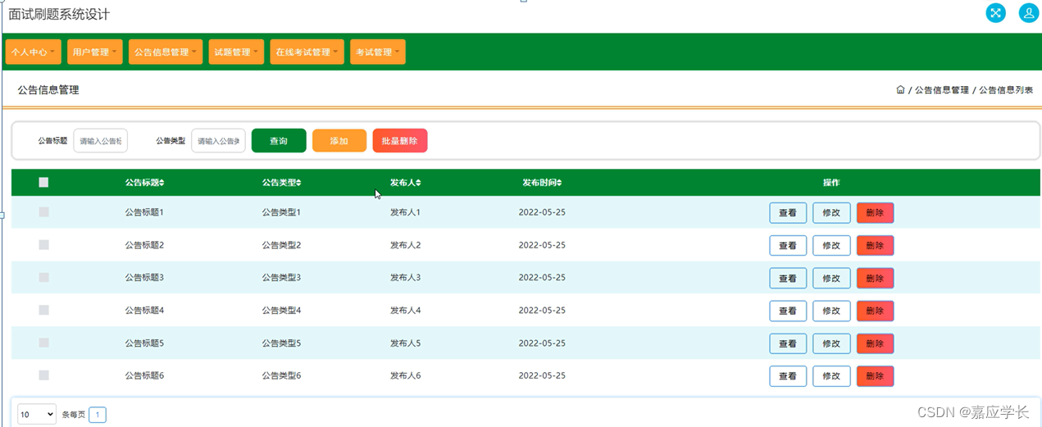Delete 公告标题3 with 删除 button
The height and width of the screenshot is (427, 1042).
pos(875,278)
